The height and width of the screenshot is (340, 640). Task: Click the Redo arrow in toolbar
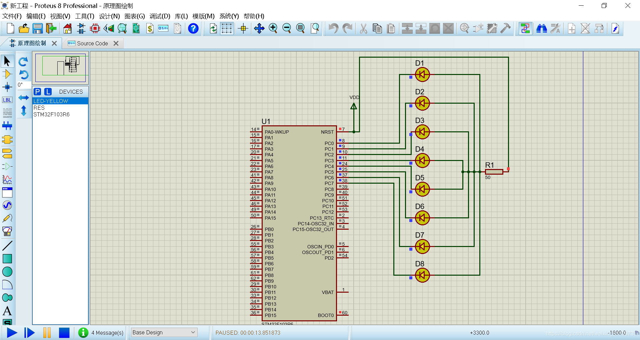[x=347, y=29]
